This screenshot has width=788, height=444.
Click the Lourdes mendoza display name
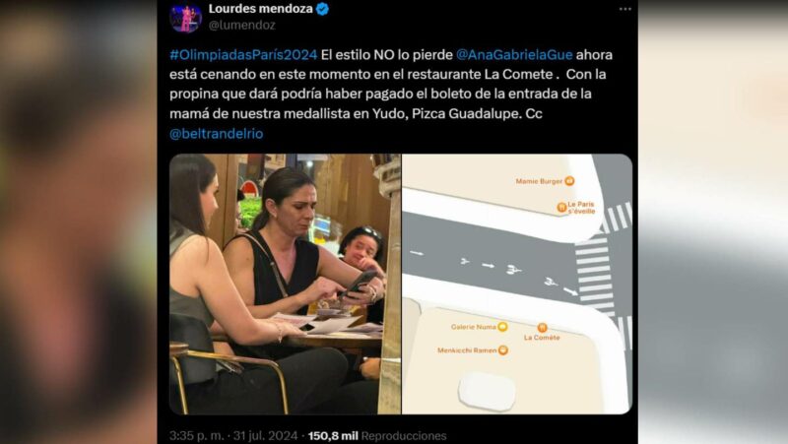(260, 9)
